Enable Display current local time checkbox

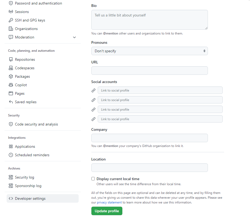pos(93,179)
